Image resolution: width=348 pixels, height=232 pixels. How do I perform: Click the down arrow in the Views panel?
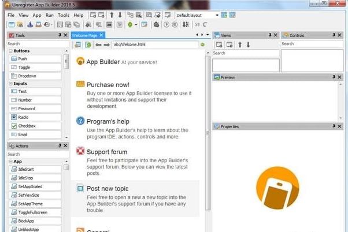click(x=248, y=45)
